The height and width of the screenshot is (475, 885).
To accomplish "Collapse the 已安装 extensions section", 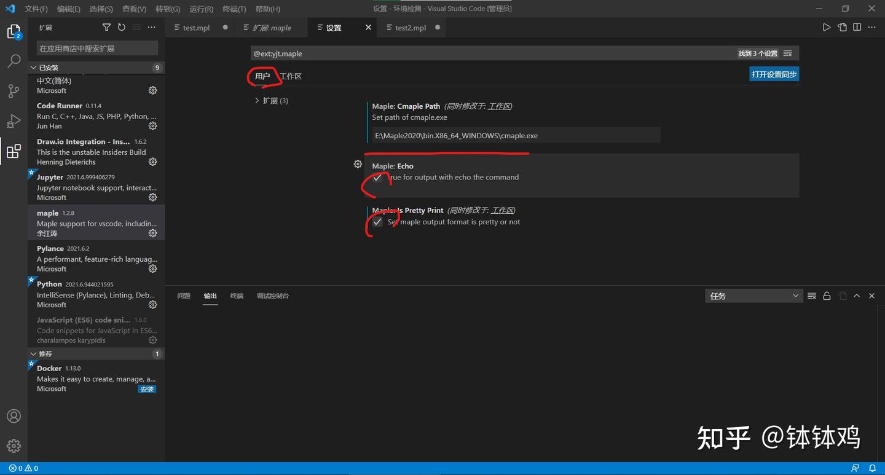I will point(34,67).
